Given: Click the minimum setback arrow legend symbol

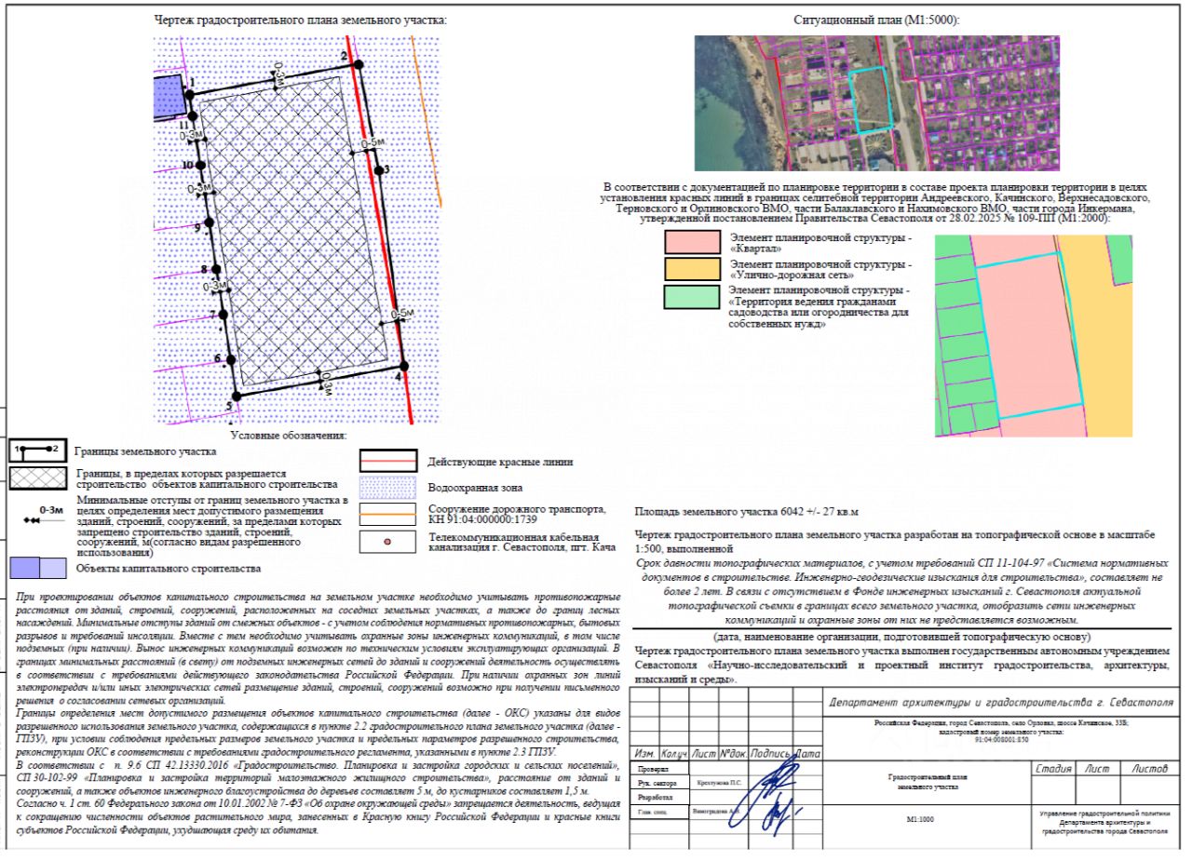Looking at the screenshot, I should pyautogui.click(x=45, y=516).
